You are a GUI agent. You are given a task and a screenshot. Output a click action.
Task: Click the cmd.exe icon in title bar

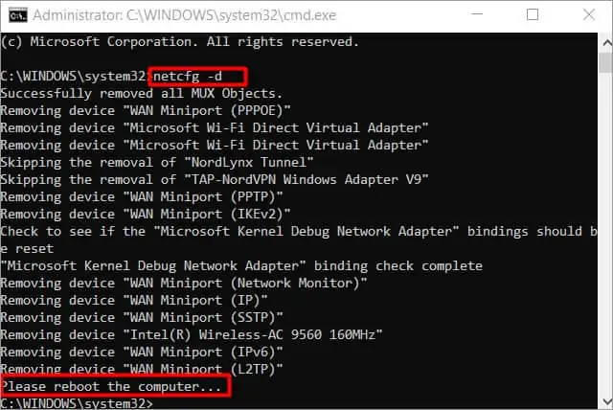18,15
